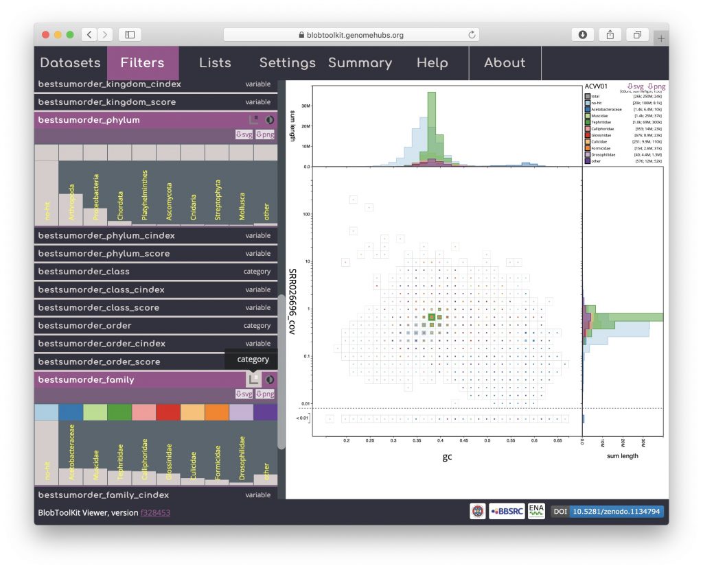Click the invert icon on bestsumorder_phylum
The image size is (703, 570).
click(270, 120)
